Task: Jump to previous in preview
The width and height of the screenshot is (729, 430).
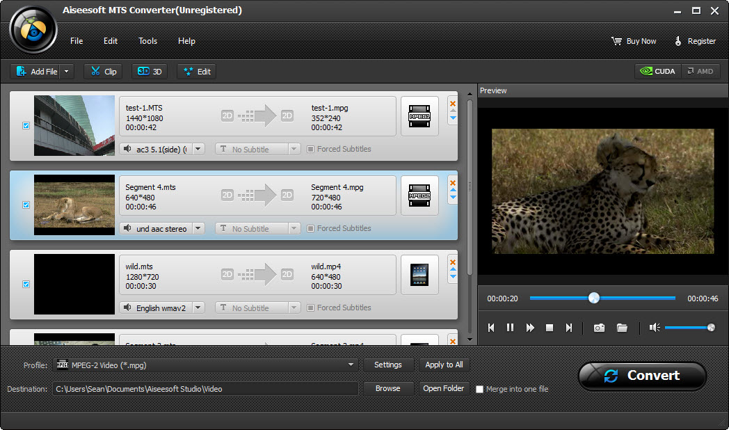Action: [x=491, y=328]
